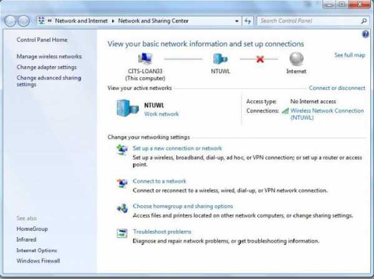This screenshot has width=374, height=279.
Task: Open Wireless Network Connection (NTUWL) link
Action: point(327,114)
